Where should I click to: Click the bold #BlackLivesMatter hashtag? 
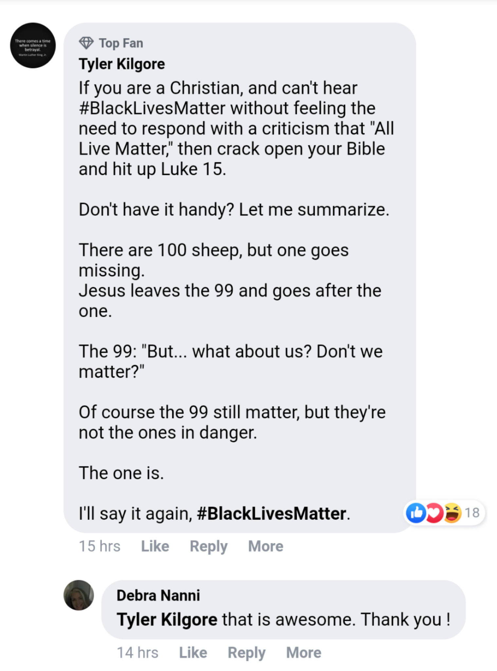(271, 513)
